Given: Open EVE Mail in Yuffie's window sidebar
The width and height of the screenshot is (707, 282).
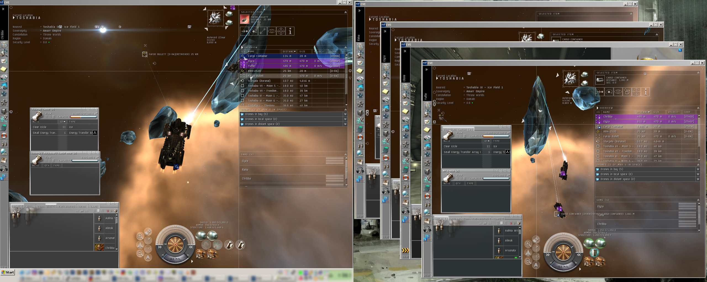Looking at the screenshot, I should tap(427, 122).
